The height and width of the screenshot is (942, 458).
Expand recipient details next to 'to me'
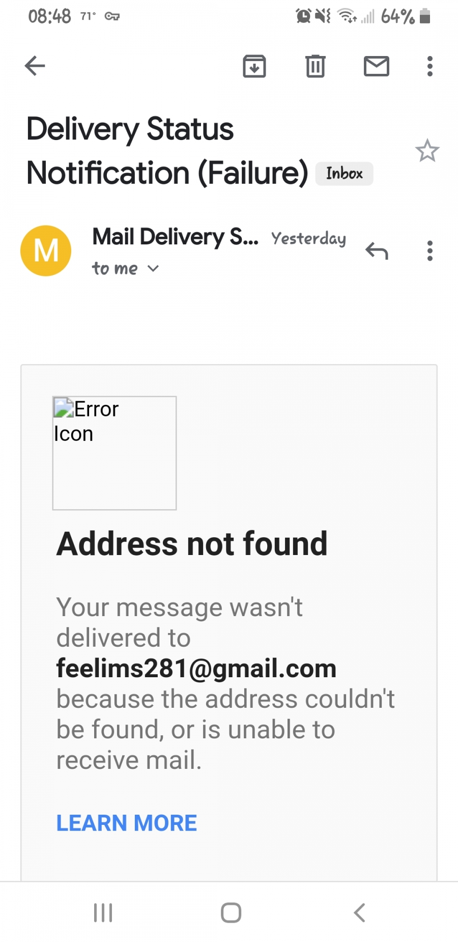tap(153, 268)
